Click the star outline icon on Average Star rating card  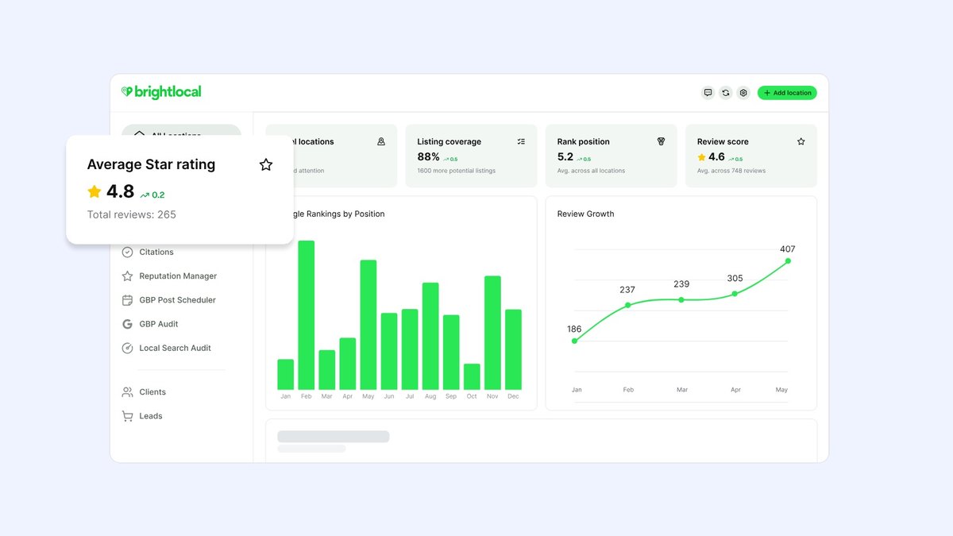coord(266,164)
